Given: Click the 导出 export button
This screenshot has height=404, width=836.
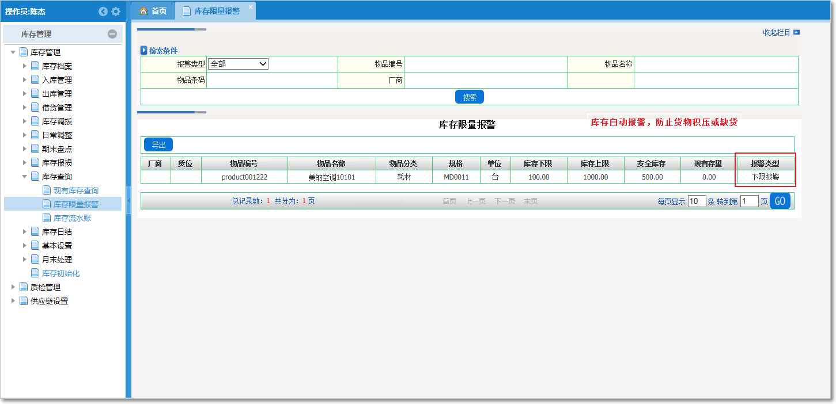Looking at the screenshot, I should pyautogui.click(x=158, y=145).
